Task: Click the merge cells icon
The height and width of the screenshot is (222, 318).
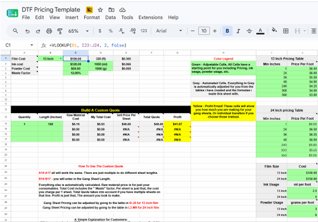Action: click(297, 31)
